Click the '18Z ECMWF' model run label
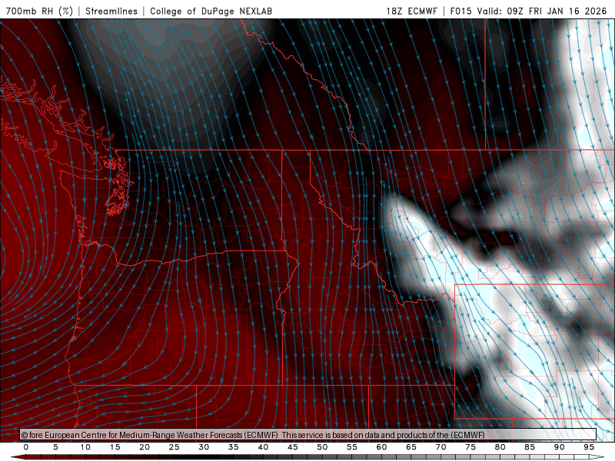Viewport: 615px width, 461px height. point(412,11)
